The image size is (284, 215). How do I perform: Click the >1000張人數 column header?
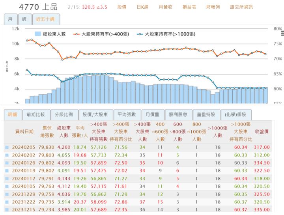click(x=217, y=132)
